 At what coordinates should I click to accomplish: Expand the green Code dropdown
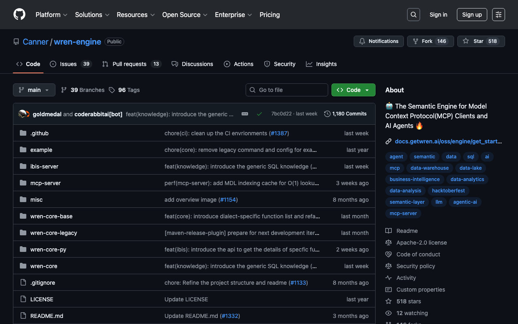pos(353,90)
